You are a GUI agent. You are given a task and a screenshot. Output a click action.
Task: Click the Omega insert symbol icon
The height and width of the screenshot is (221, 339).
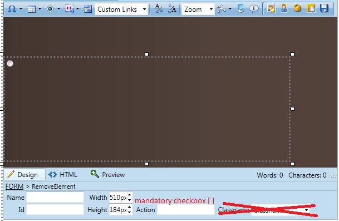(12, 9)
